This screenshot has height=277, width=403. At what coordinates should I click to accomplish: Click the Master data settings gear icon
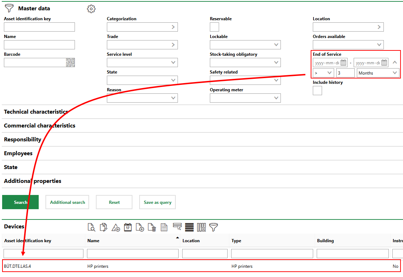(91, 9)
